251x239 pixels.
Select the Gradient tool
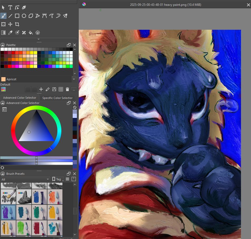pyautogui.click(x=3, y=33)
